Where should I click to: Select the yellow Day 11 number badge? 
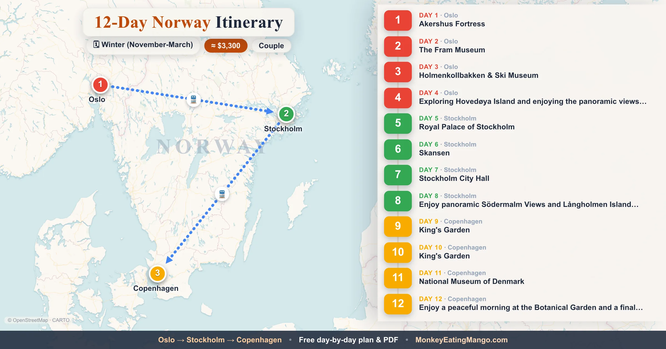(x=398, y=278)
